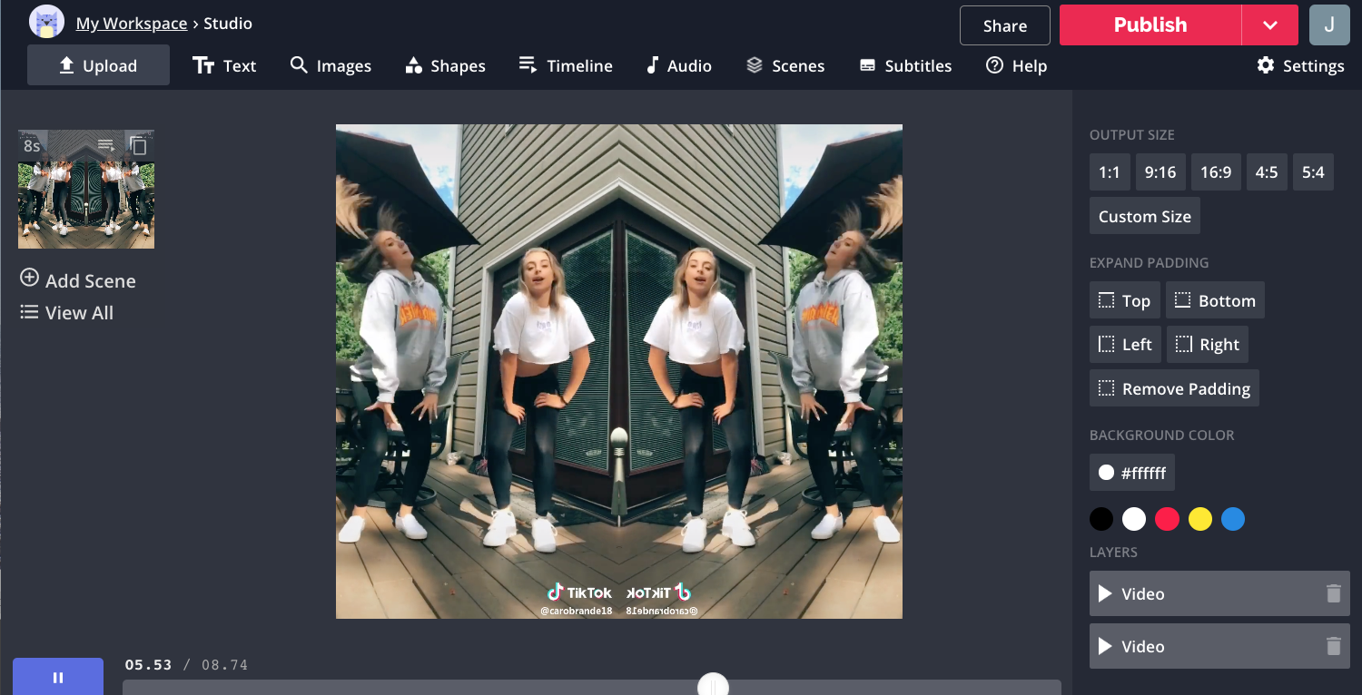The width and height of the screenshot is (1362, 695).
Task: Select the Text tool
Action: point(224,65)
